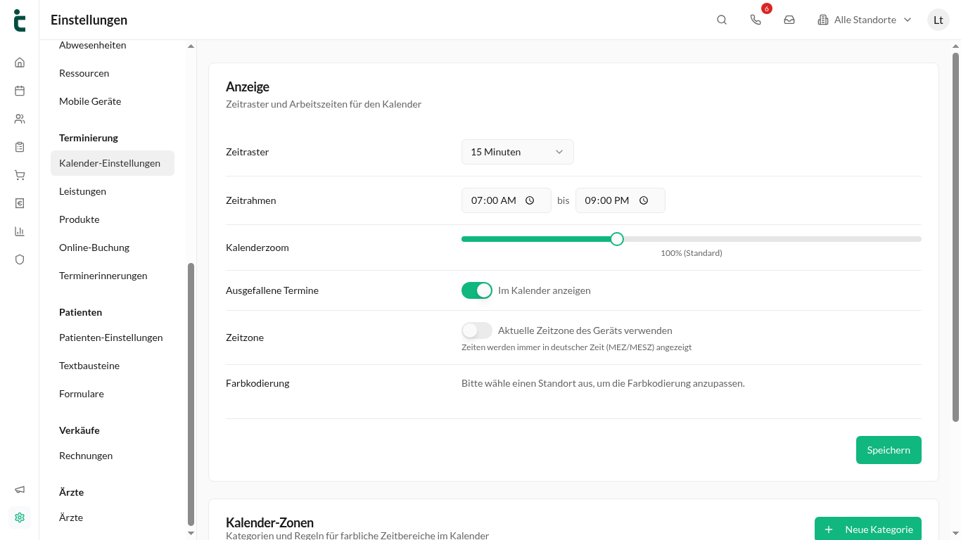Screen dimensions: 961x540
Task: Open the Zeitraster 15 Minuten dropdown
Action: coord(518,152)
